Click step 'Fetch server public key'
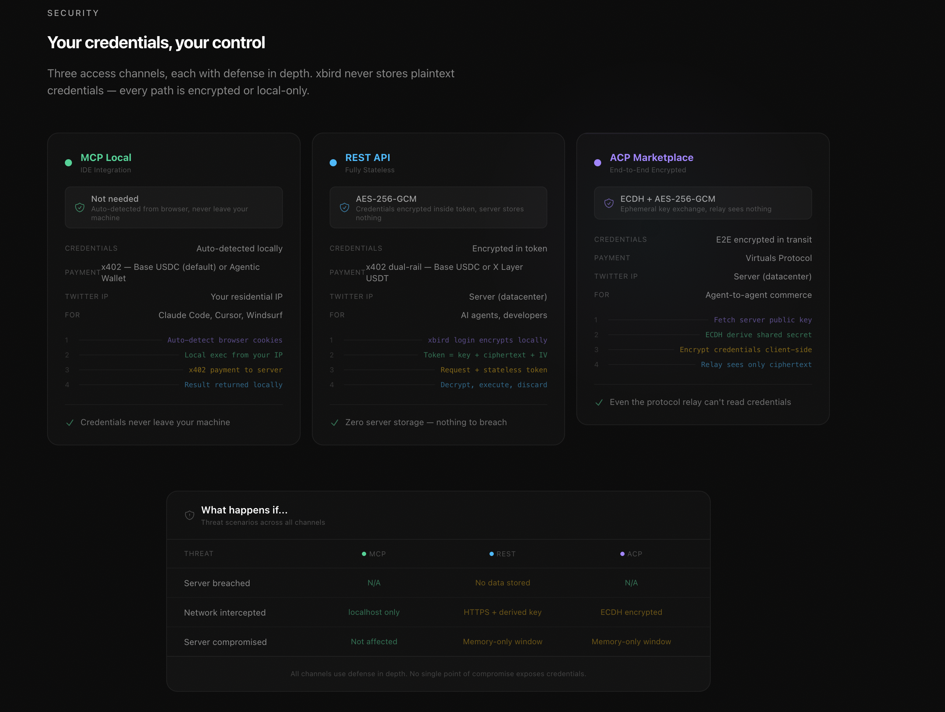 click(x=762, y=320)
